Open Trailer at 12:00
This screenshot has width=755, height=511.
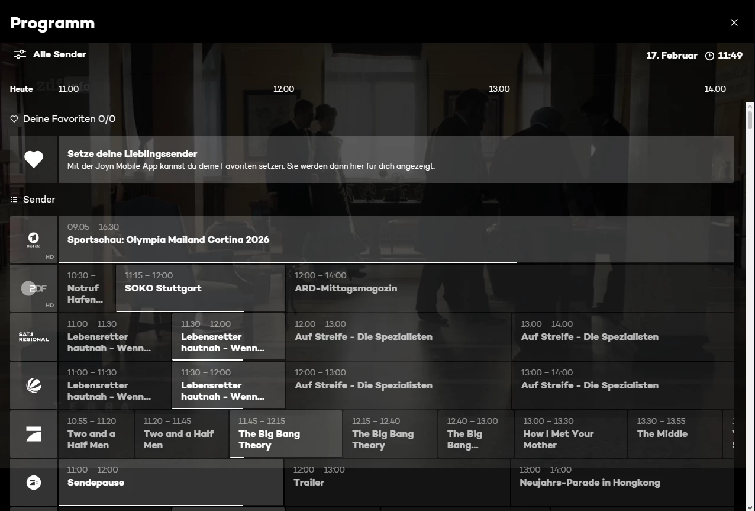(397, 483)
